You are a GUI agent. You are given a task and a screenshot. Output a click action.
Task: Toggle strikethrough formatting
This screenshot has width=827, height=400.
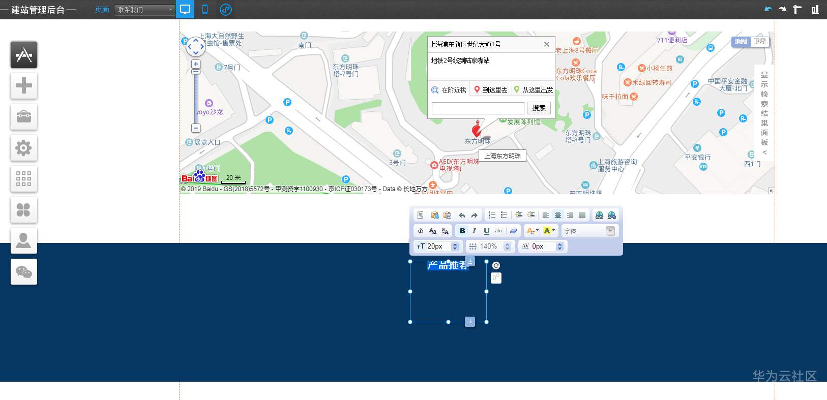[x=499, y=231]
